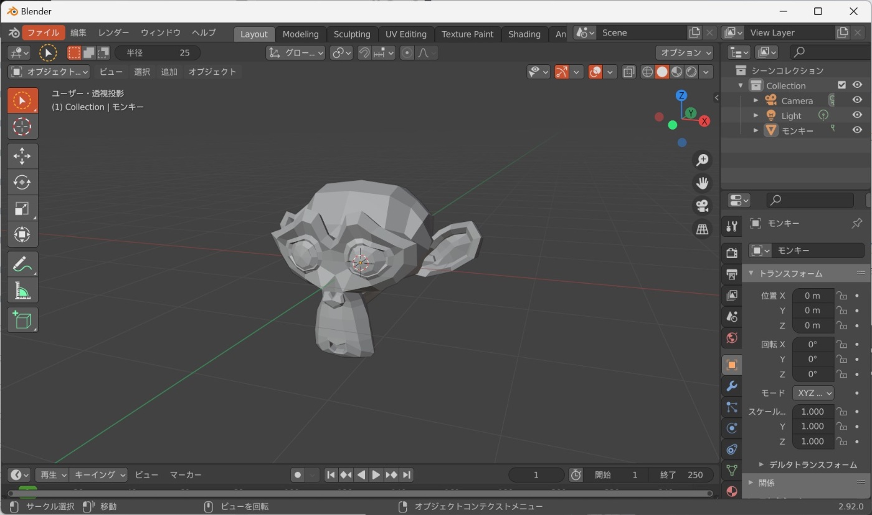Switch to rendered viewport shading
Viewport: 872px width, 515px height.
click(x=691, y=72)
